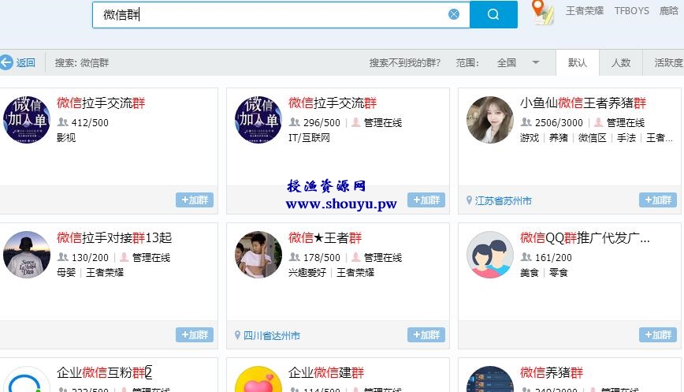Screen dimensions: 684x392
Task: Open the 微信★王者群 group title
Action: (325, 238)
